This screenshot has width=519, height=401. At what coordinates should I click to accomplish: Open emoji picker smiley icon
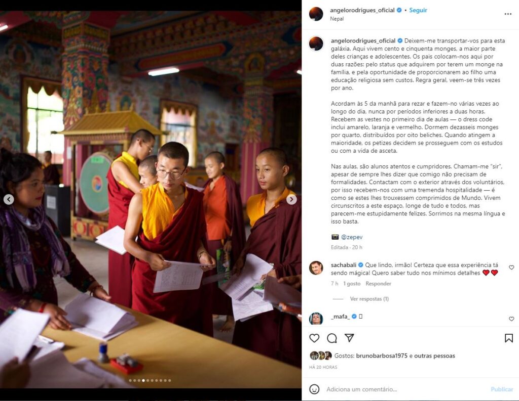(314, 389)
